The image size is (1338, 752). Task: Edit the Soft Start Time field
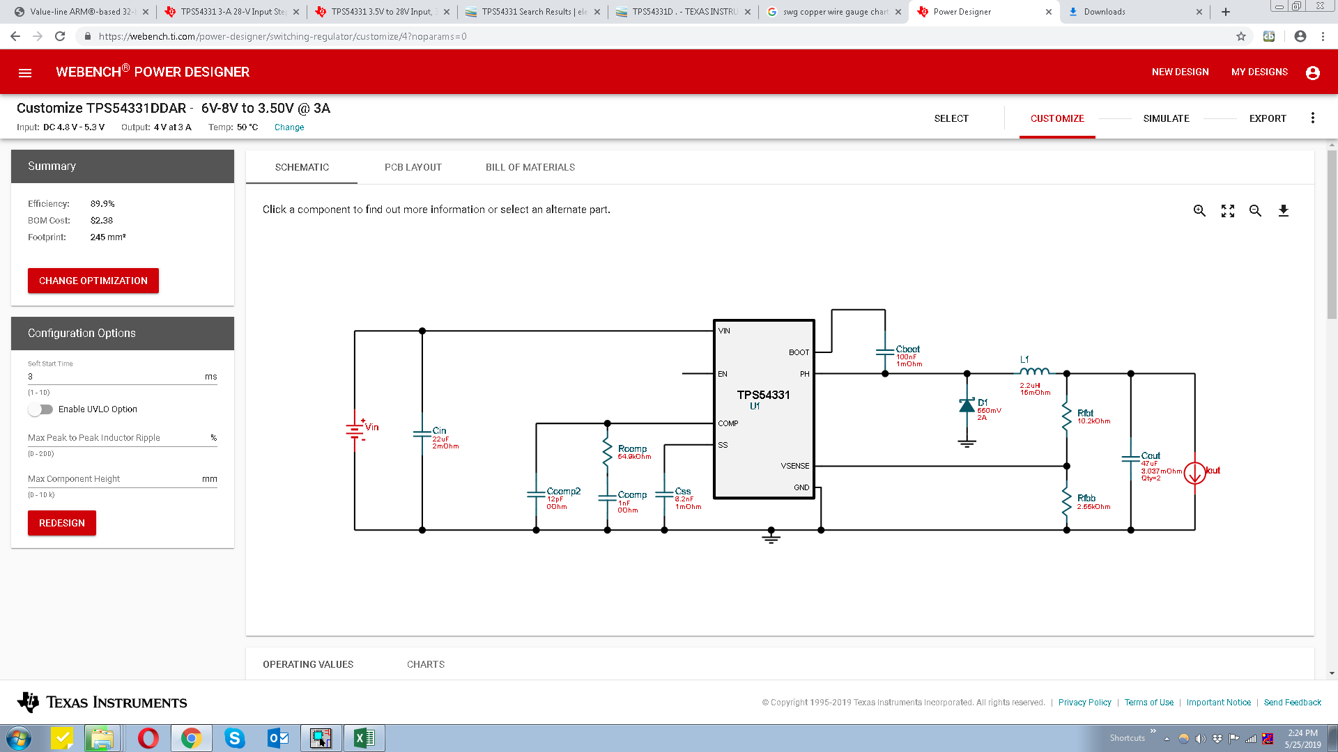click(x=123, y=377)
